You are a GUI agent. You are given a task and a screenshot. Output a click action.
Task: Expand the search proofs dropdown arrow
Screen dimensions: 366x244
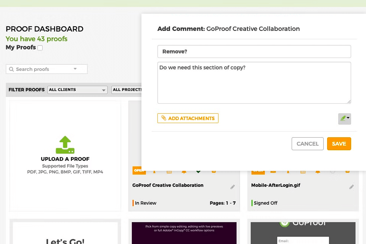[x=75, y=69]
